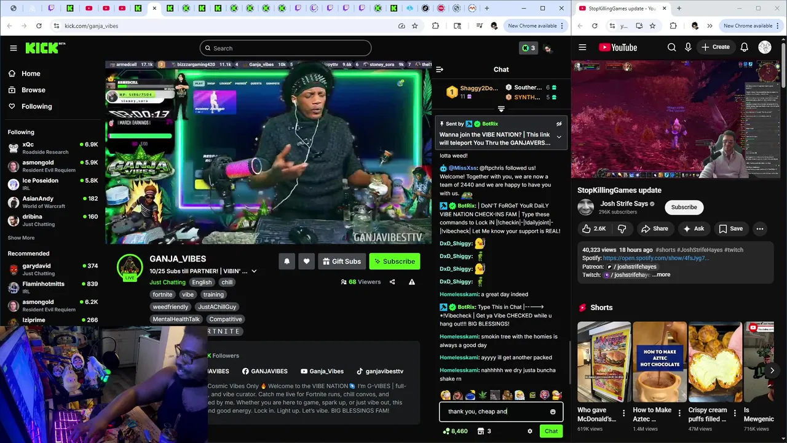
Task: Focus the Kick search field
Action: point(285,48)
